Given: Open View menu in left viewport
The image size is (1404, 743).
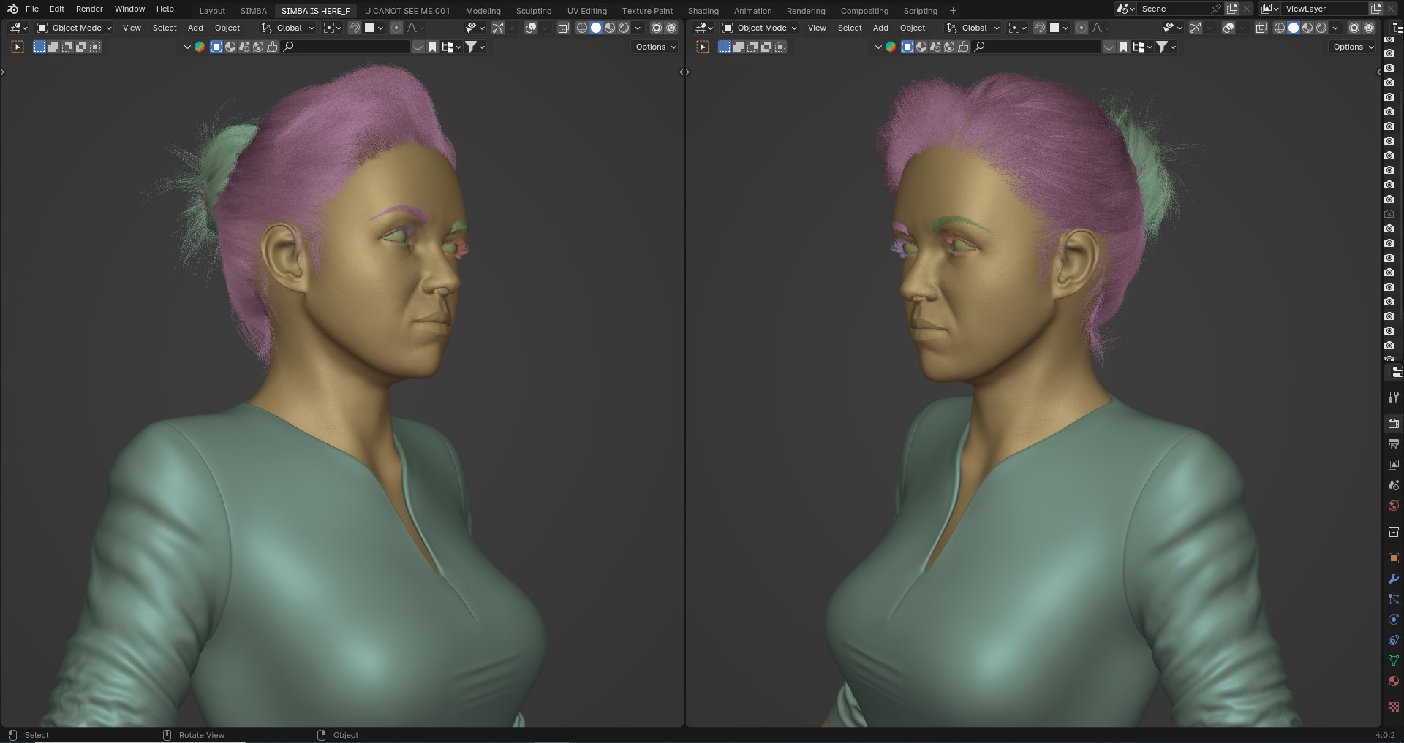Looking at the screenshot, I should pyautogui.click(x=132, y=28).
